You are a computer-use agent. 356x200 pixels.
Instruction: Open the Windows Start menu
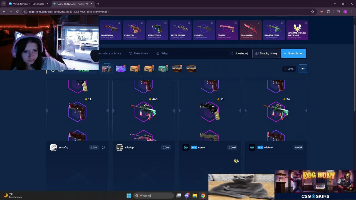pos(129,196)
